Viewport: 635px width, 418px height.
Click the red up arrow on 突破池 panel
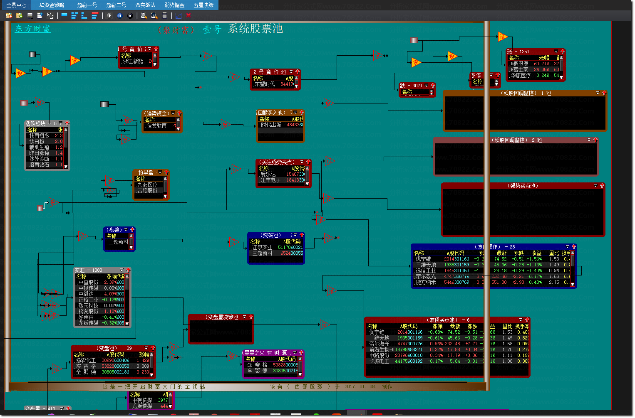[x=302, y=235]
